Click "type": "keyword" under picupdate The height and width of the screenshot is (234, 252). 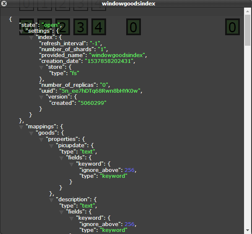pyautogui.click(x=103, y=176)
